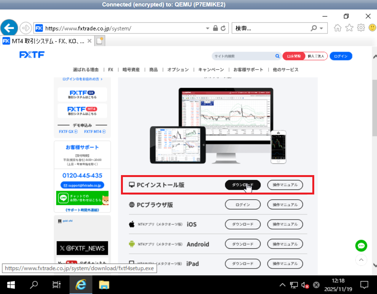Expand the FXTF MT4 demo application arrow
The width and height of the screenshot is (377, 294).
point(104,132)
